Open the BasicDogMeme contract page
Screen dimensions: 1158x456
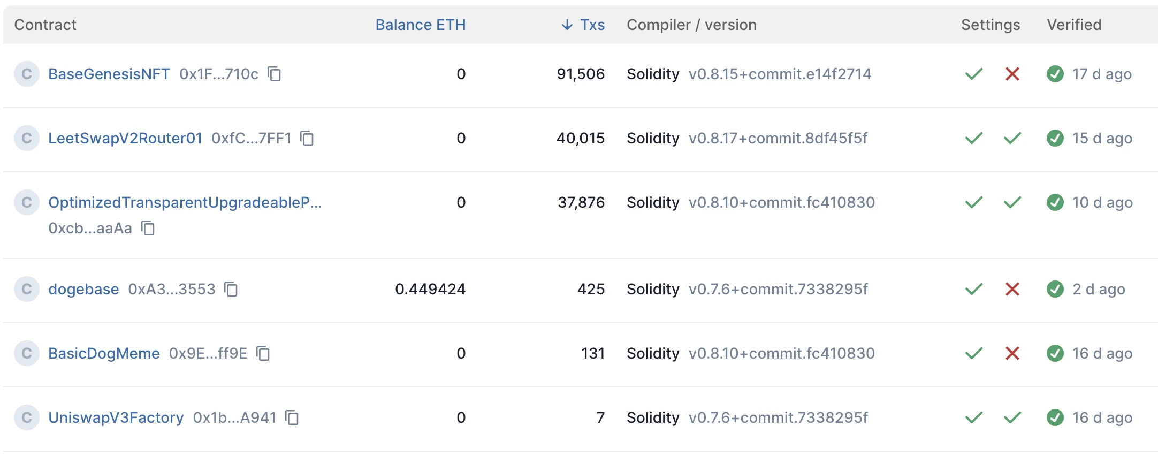pyautogui.click(x=104, y=353)
